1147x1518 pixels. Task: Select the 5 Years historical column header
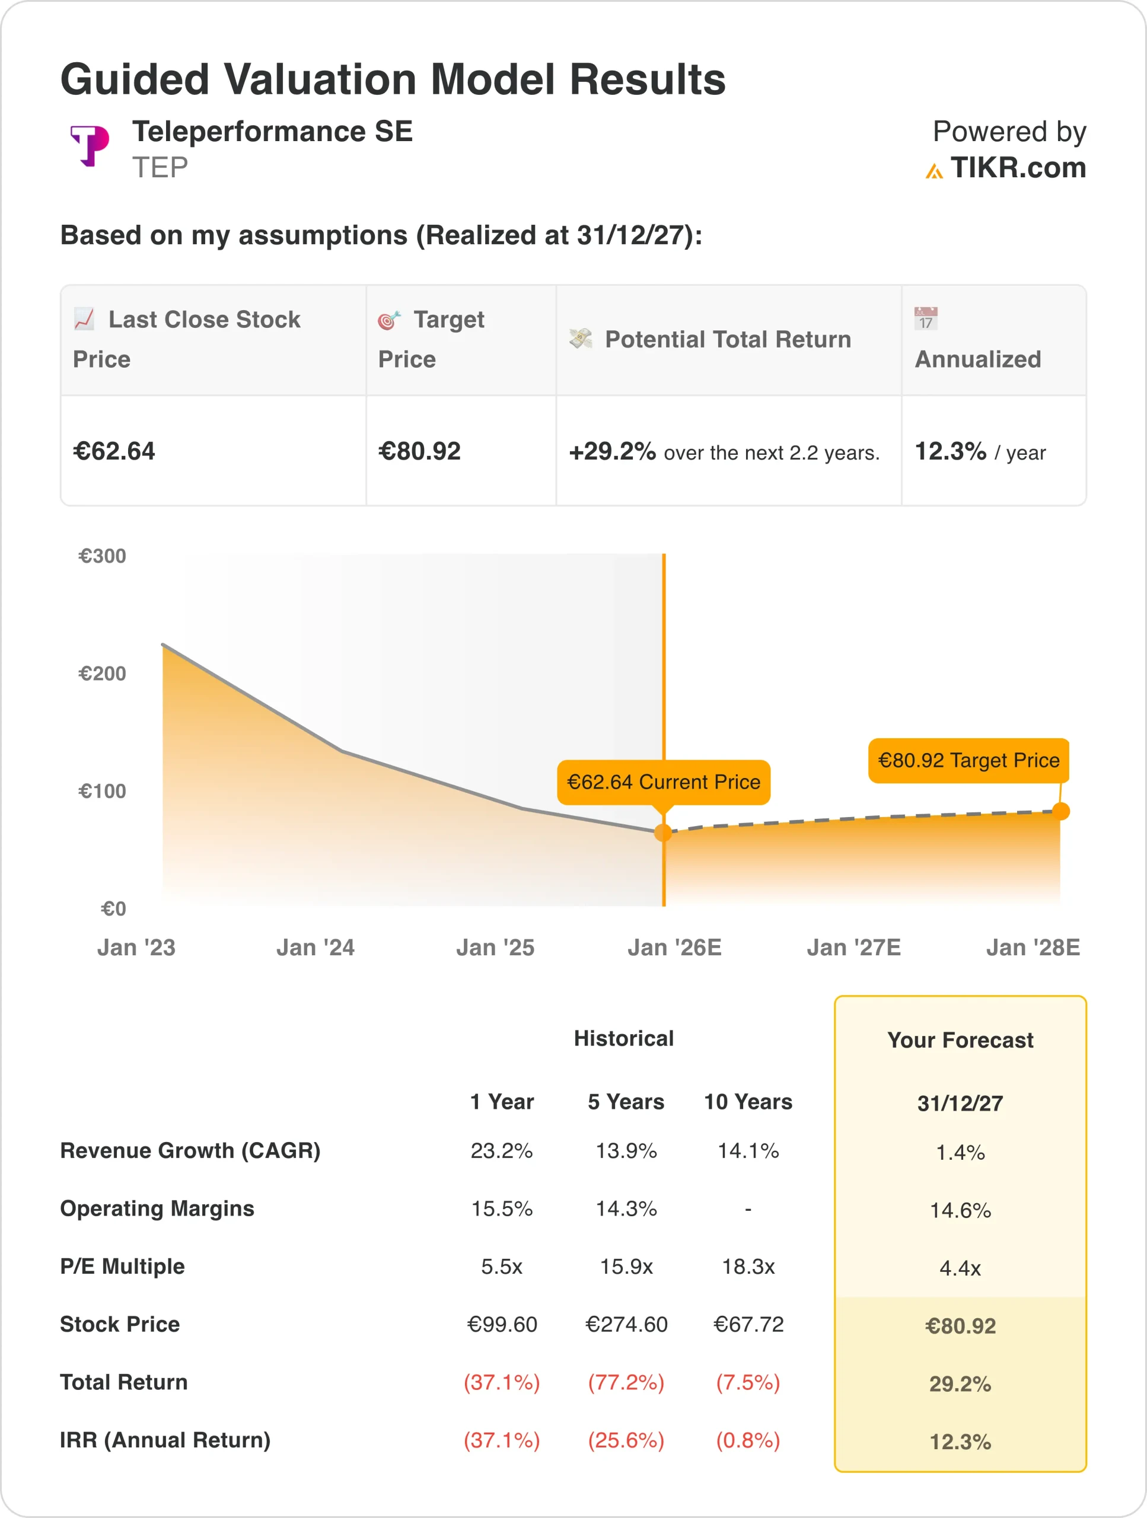coord(625,1102)
